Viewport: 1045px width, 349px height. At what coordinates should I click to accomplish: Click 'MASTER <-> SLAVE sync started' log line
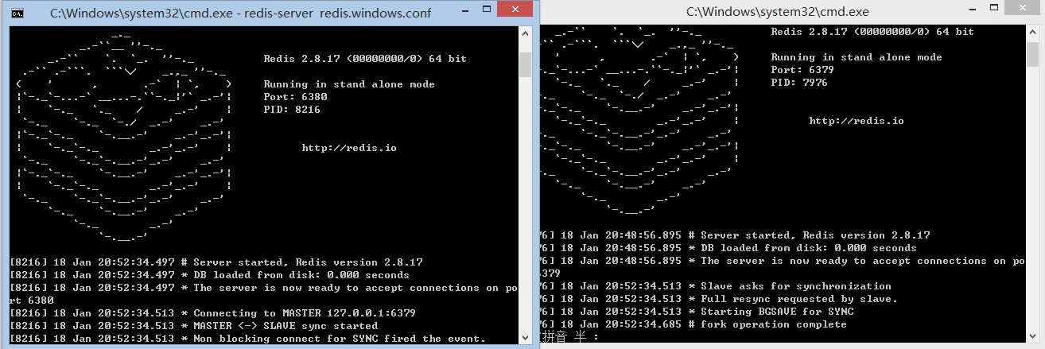click(x=194, y=326)
